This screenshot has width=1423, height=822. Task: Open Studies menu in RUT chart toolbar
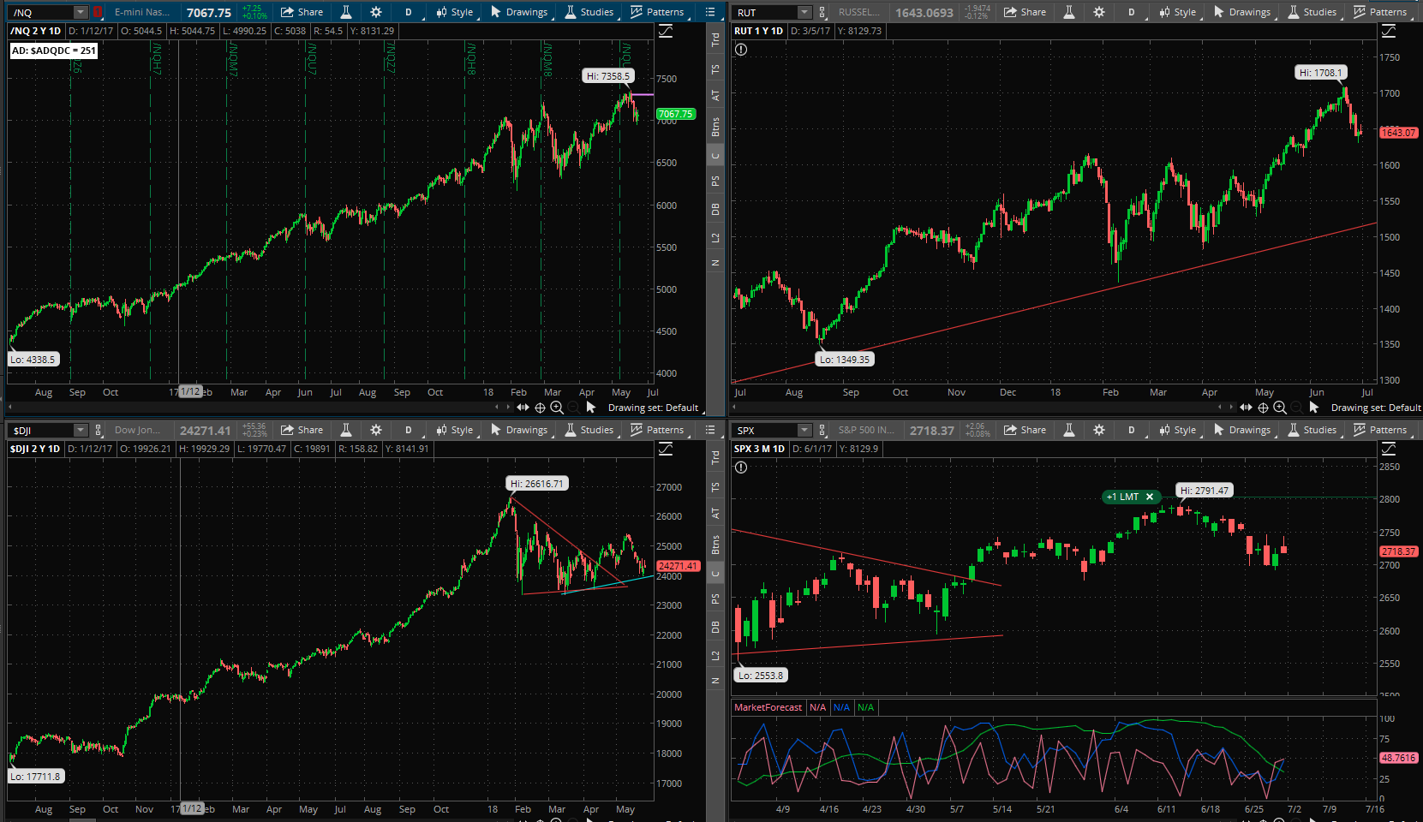coord(1312,12)
